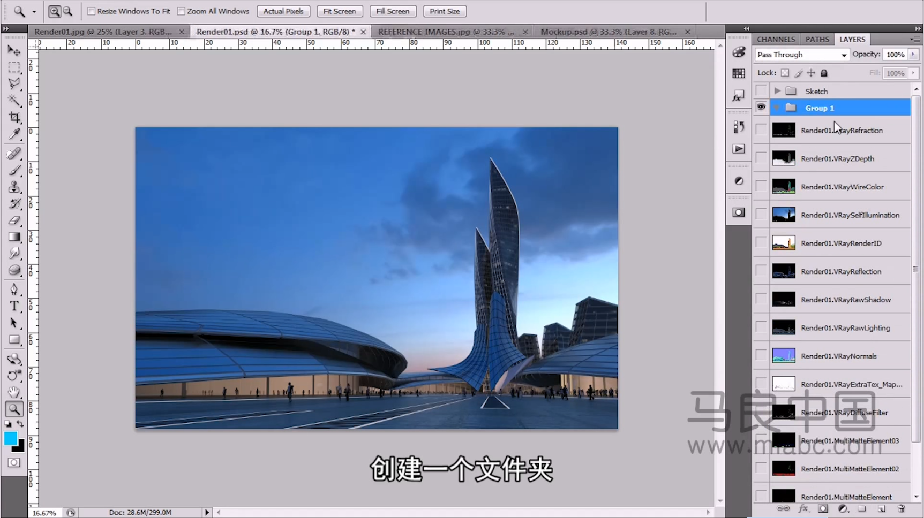
Task: Expand the Sketch group
Action: [777, 91]
